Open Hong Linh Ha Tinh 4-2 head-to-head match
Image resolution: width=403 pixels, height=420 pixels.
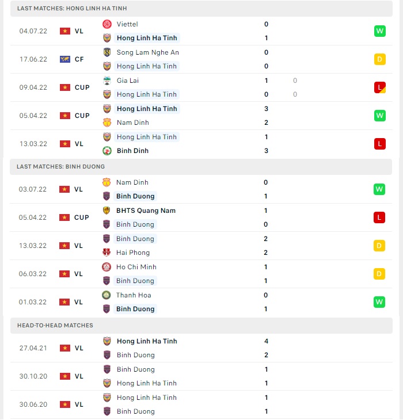[201, 348]
